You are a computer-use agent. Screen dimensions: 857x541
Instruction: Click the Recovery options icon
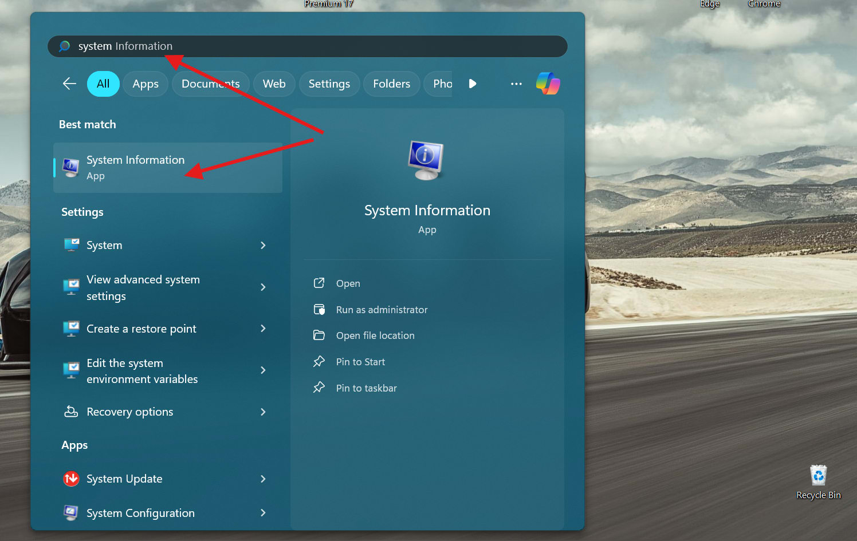[71, 412]
